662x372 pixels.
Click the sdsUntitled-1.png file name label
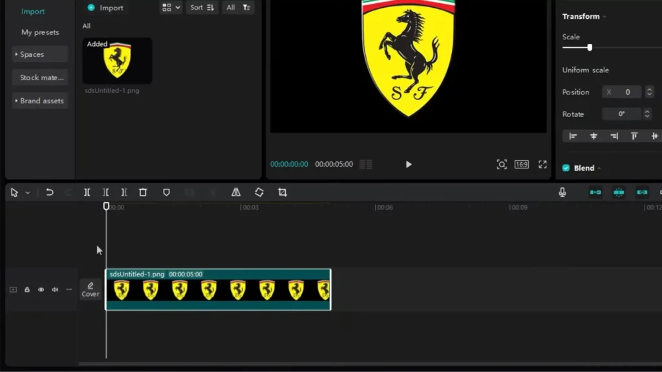(112, 90)
